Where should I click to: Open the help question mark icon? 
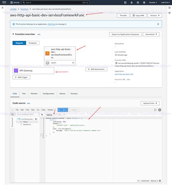click(138, 3)
